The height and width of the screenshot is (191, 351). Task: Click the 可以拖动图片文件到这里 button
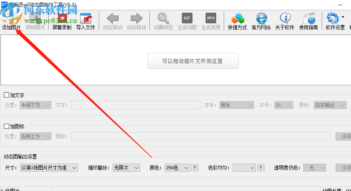[x=193, y=61]
